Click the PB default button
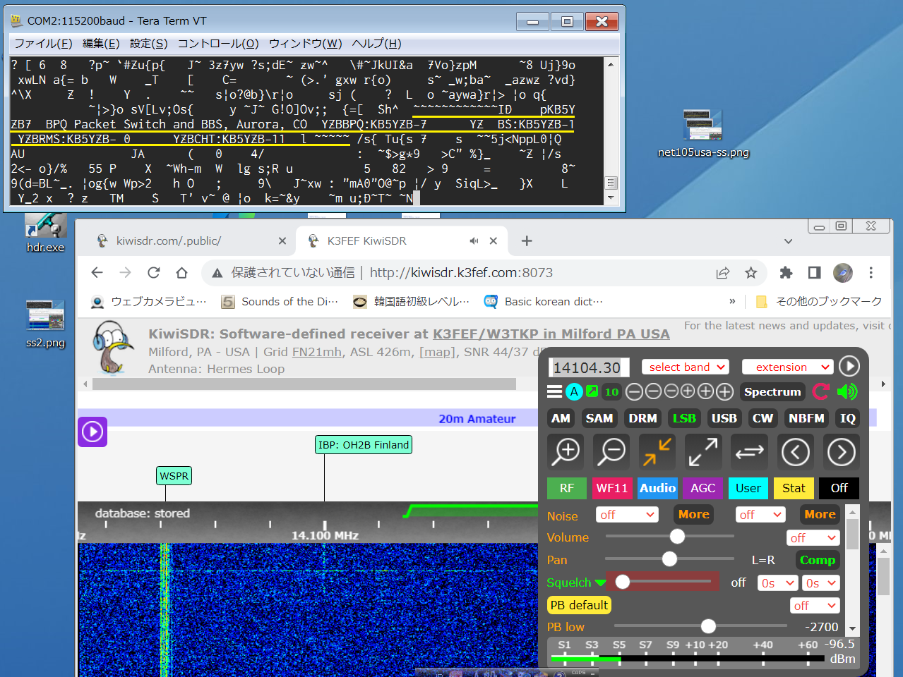The height and width of the screenshot is (677, 903). [578, 605]
